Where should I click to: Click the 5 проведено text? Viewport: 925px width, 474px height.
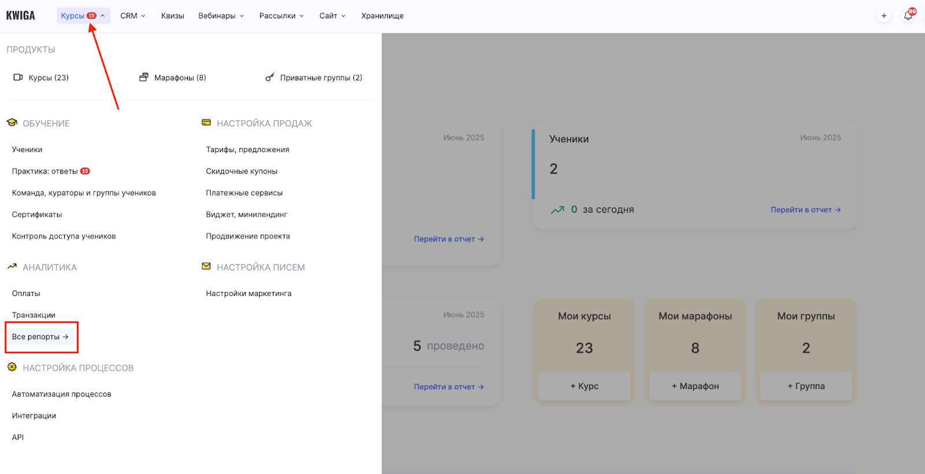coord(449,346)
